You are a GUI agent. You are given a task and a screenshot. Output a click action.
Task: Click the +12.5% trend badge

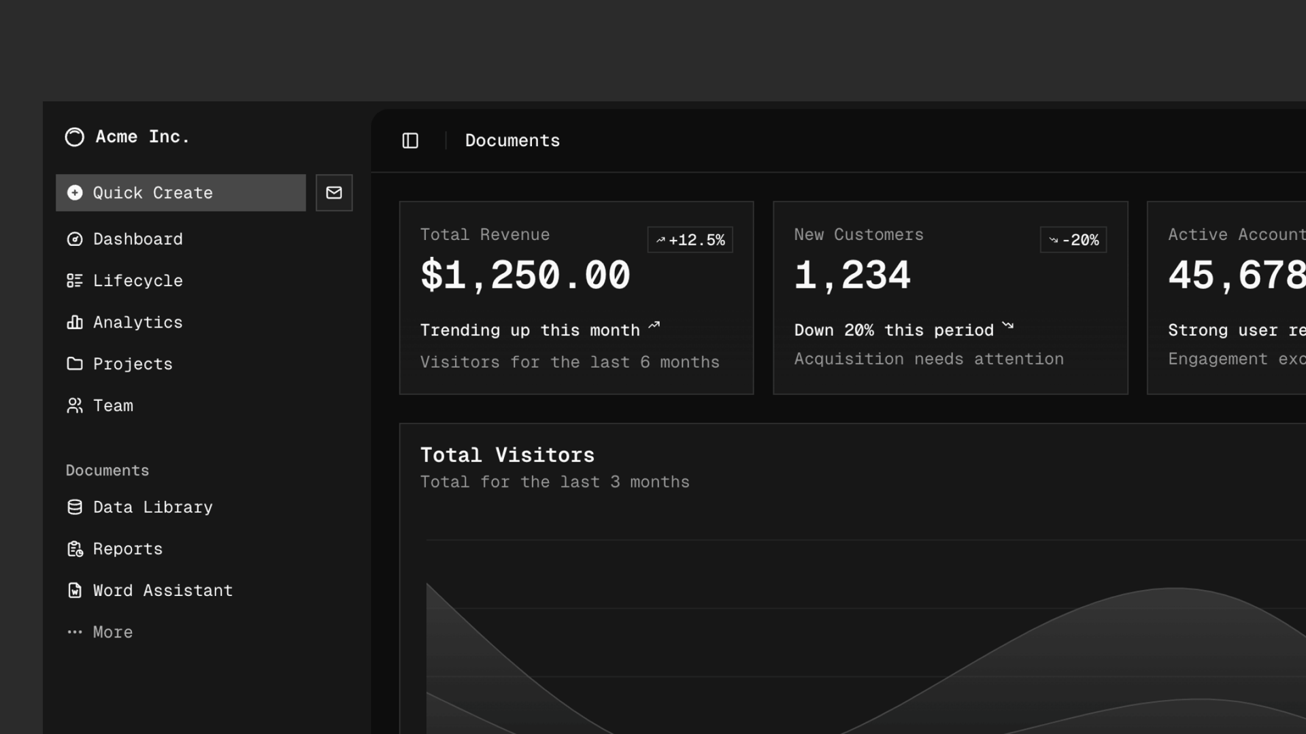[x=690, y=240]
